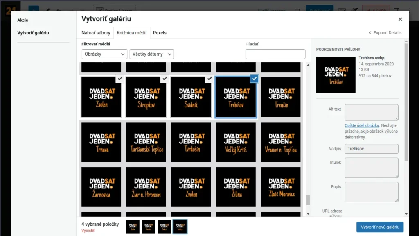Select the Zlaté Moravce image thumbnail
This screenshot has width=419, height=236.
click(x=281, y=187)
